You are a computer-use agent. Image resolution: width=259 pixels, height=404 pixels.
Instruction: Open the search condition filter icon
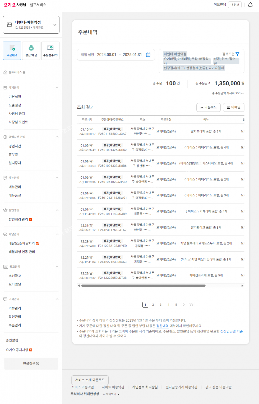237,54
